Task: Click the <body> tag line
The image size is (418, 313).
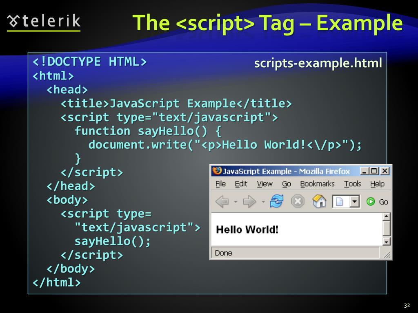Action: [67, 200]
